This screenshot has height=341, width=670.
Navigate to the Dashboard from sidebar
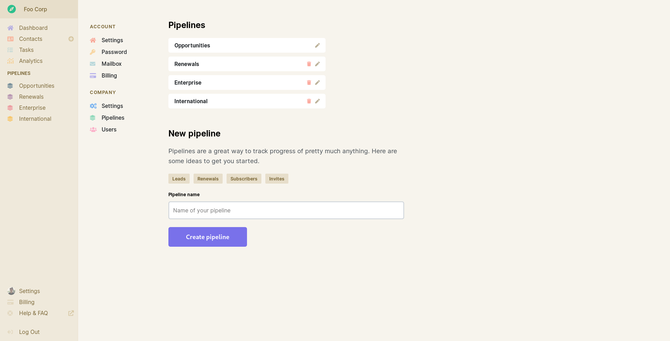pos(33,27)
